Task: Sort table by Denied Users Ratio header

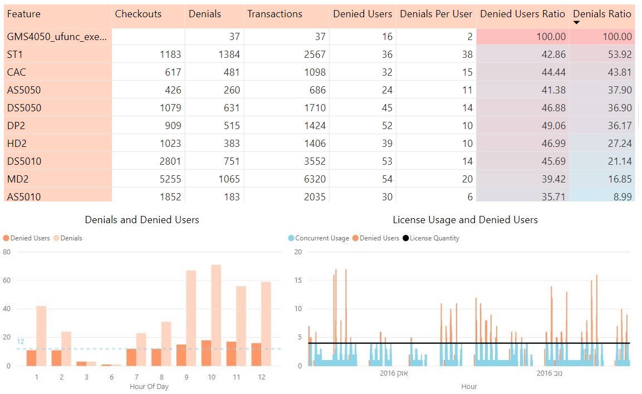Action: [522, 14]
